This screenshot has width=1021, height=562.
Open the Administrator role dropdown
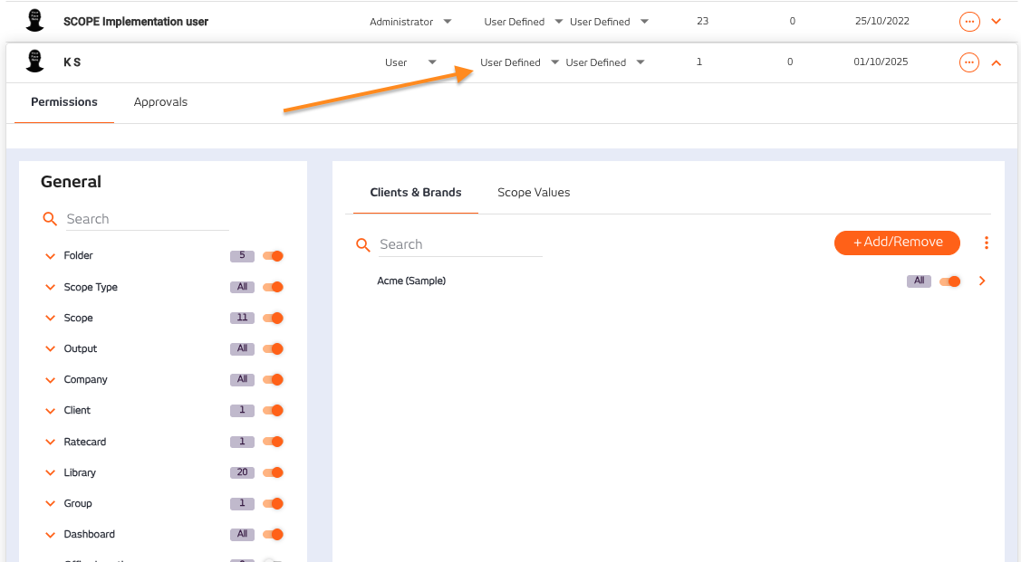coord(410,21)
